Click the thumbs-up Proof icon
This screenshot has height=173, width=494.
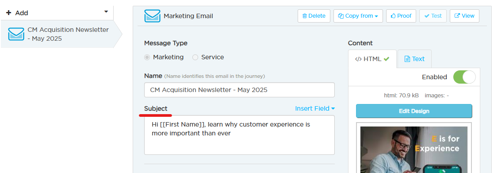(x=393, y=16)
